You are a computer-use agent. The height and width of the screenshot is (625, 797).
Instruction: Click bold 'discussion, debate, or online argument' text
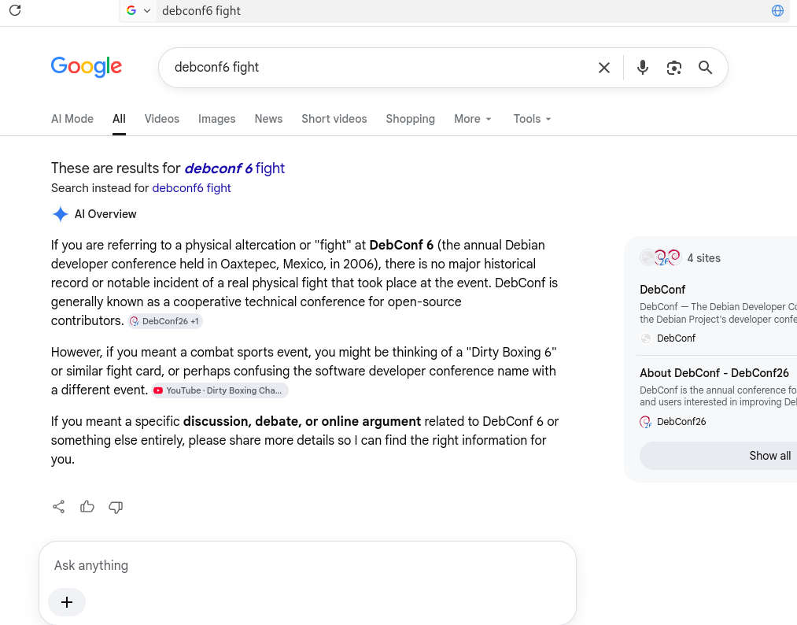coord(302,422)
